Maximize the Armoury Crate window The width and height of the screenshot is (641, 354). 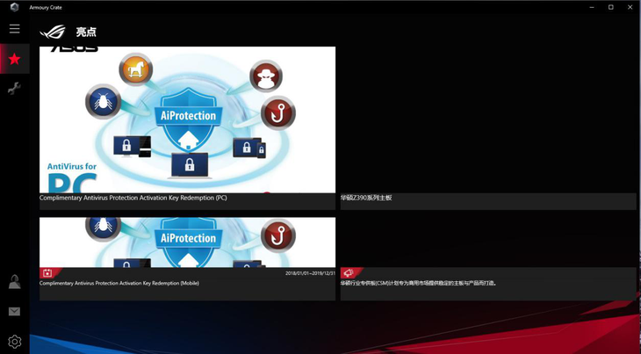[x=611, y=7]
